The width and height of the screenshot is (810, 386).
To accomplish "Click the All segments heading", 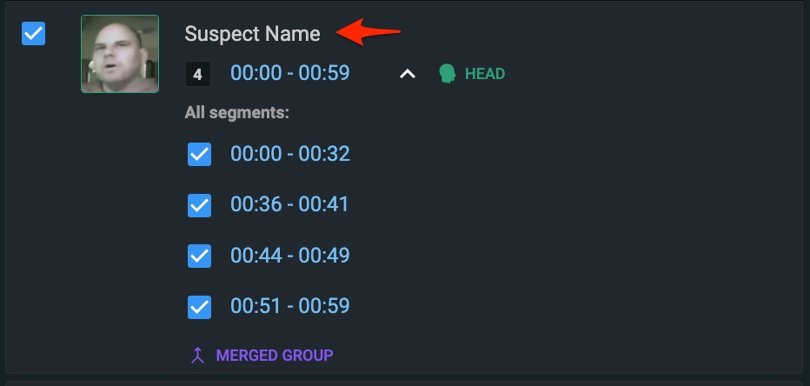I will coord(236,113).
